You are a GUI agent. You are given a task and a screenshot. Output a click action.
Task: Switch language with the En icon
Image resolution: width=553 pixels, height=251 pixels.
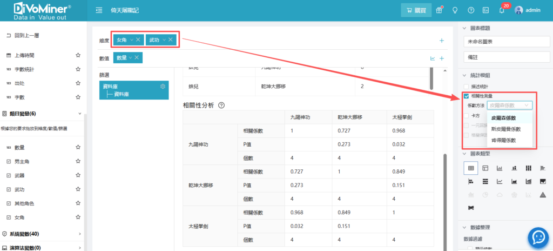tap(486, 10)
